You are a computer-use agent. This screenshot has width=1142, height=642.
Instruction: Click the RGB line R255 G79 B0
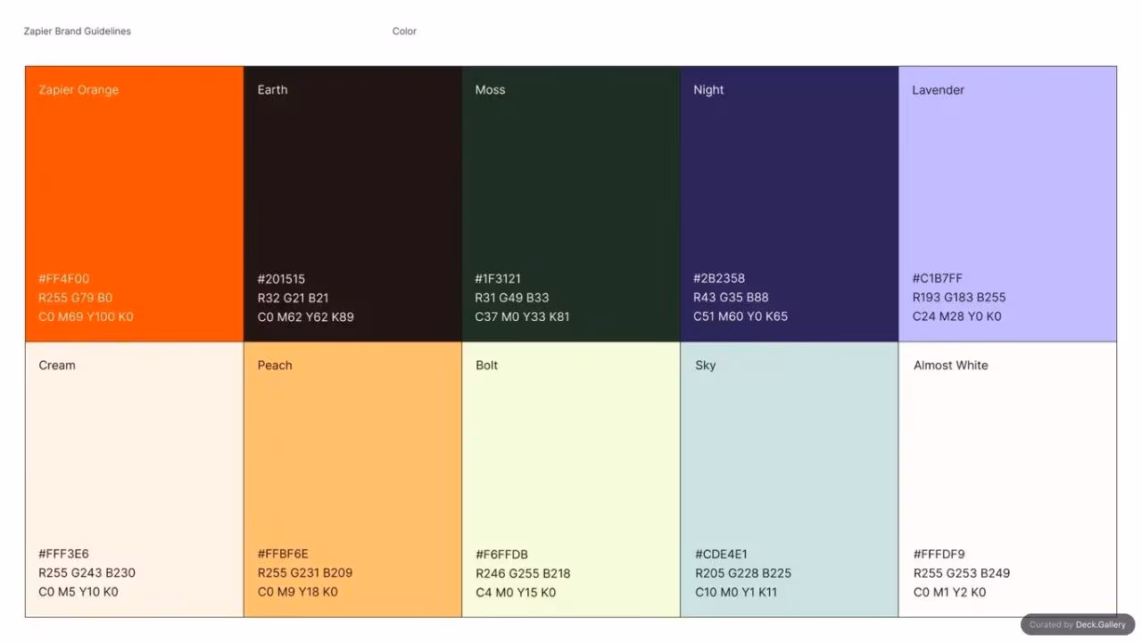pos(76,298)
